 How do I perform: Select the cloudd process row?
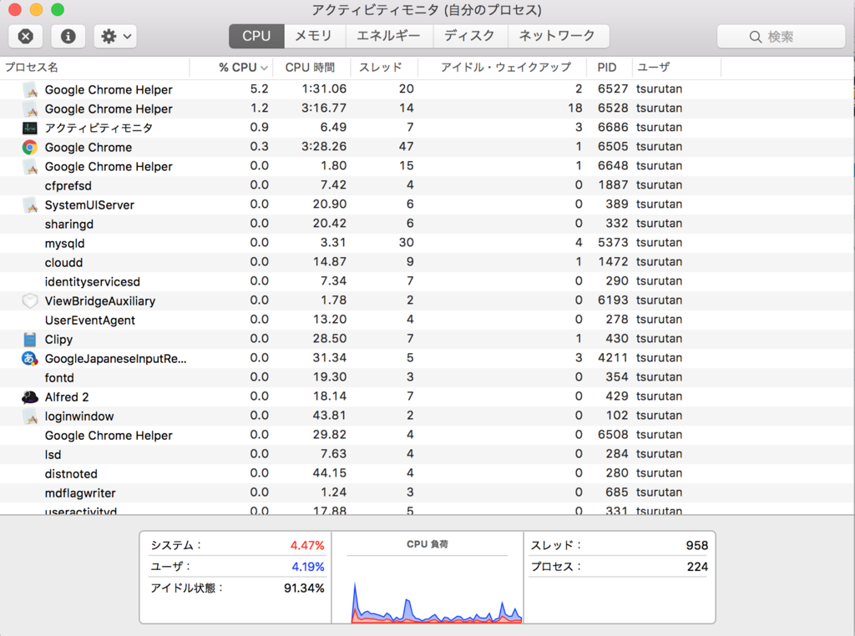[x=427, y=262]
